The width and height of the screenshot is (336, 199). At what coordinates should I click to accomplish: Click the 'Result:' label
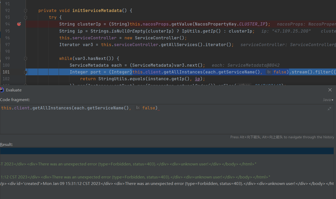click(x=7, y=144)
